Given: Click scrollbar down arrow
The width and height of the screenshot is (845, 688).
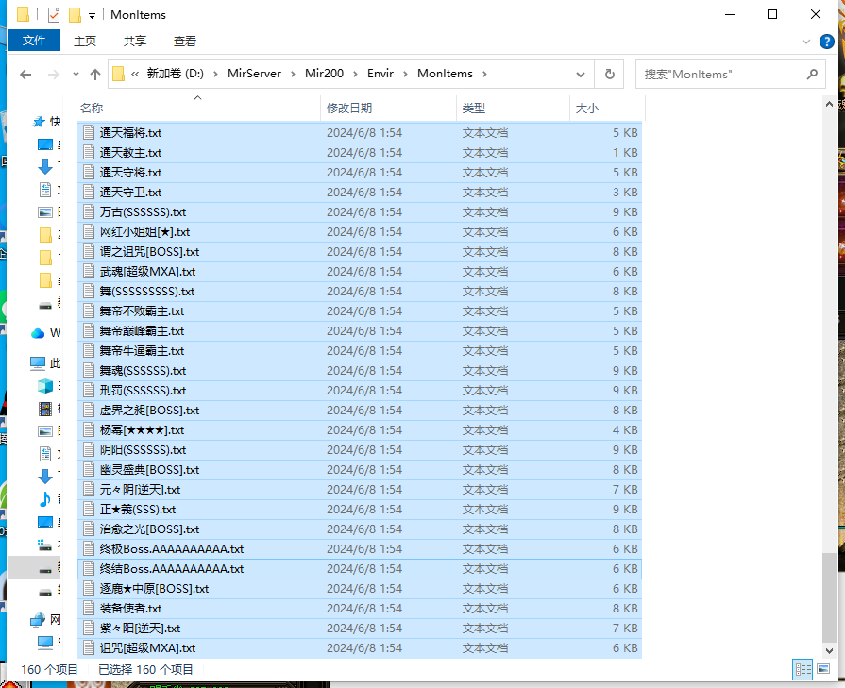Looking at the screenshot, I should point(829,650).
